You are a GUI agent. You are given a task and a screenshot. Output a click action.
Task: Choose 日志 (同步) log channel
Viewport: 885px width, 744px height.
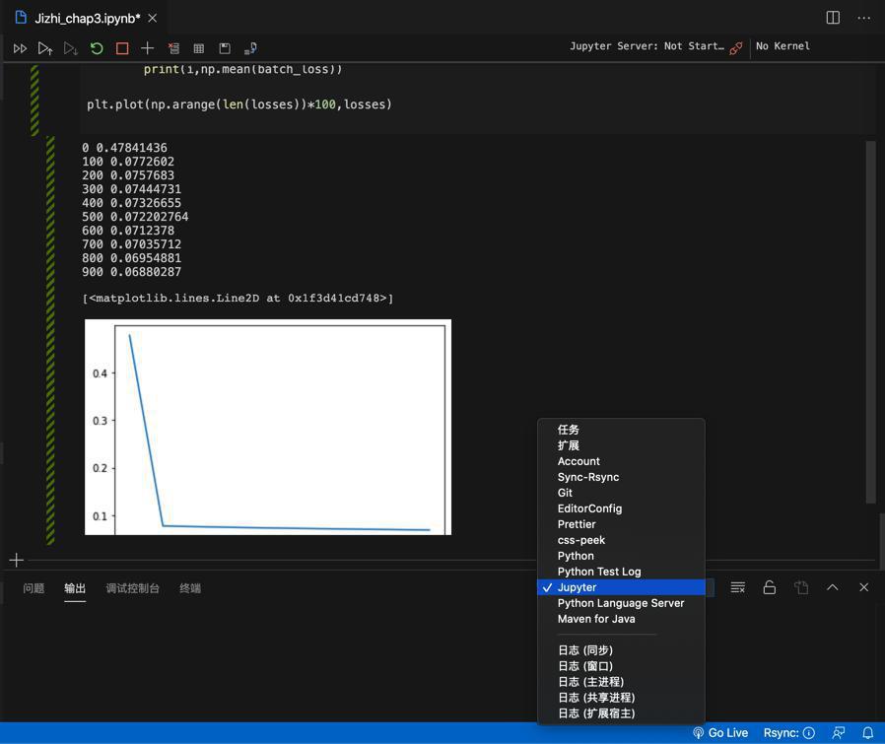click(622, 650)
